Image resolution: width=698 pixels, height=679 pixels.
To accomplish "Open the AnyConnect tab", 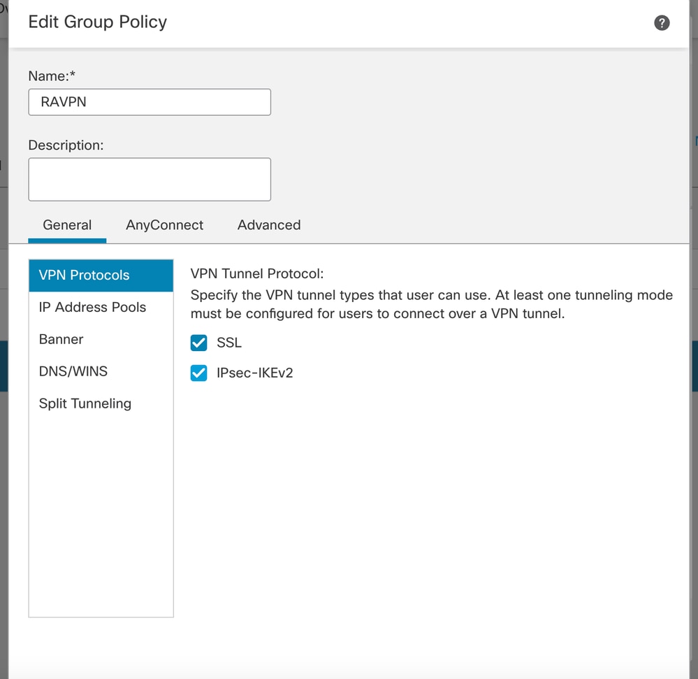I will point(165,225).
